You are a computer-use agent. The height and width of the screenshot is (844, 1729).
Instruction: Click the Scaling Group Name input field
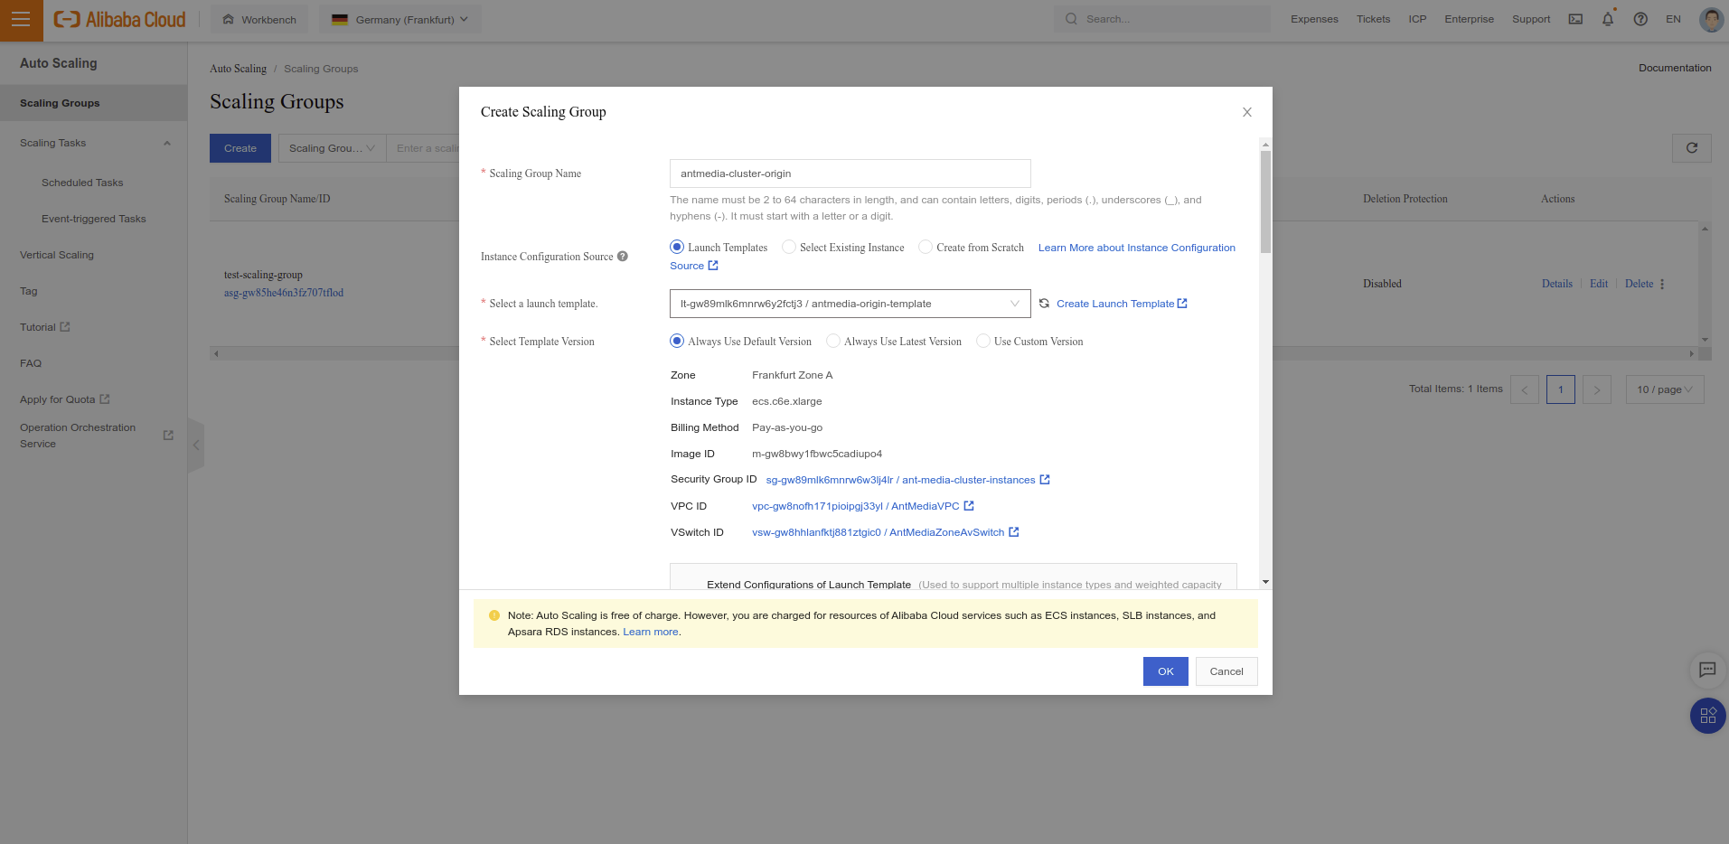click(850, 173)
